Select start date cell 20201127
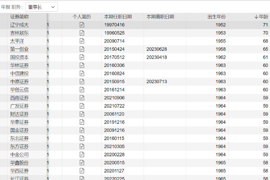Screen dimensions: 270x180 114,171
